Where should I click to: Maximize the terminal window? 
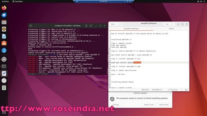click(x=100, y=26)
